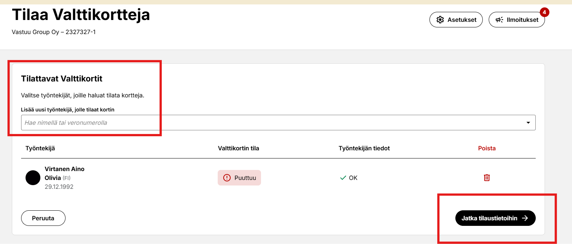This screenshot has width=572, height=244.
Task: Click company text Vastuu Group Oy – 2327327-1
Action: (54, 32)
